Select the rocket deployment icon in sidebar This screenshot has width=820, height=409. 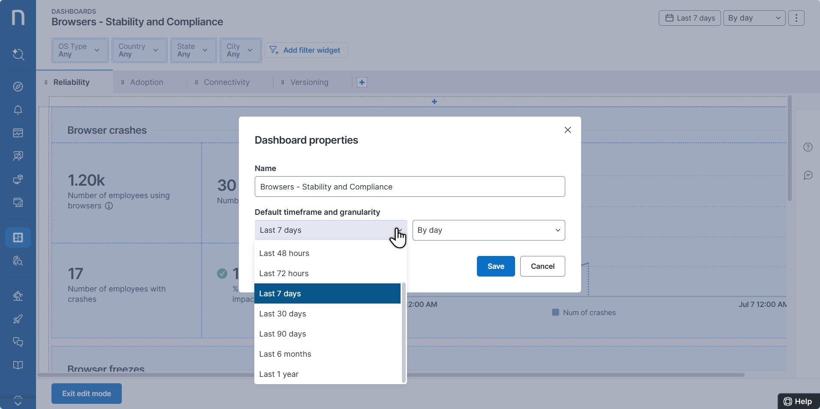(x=18, y=319)
